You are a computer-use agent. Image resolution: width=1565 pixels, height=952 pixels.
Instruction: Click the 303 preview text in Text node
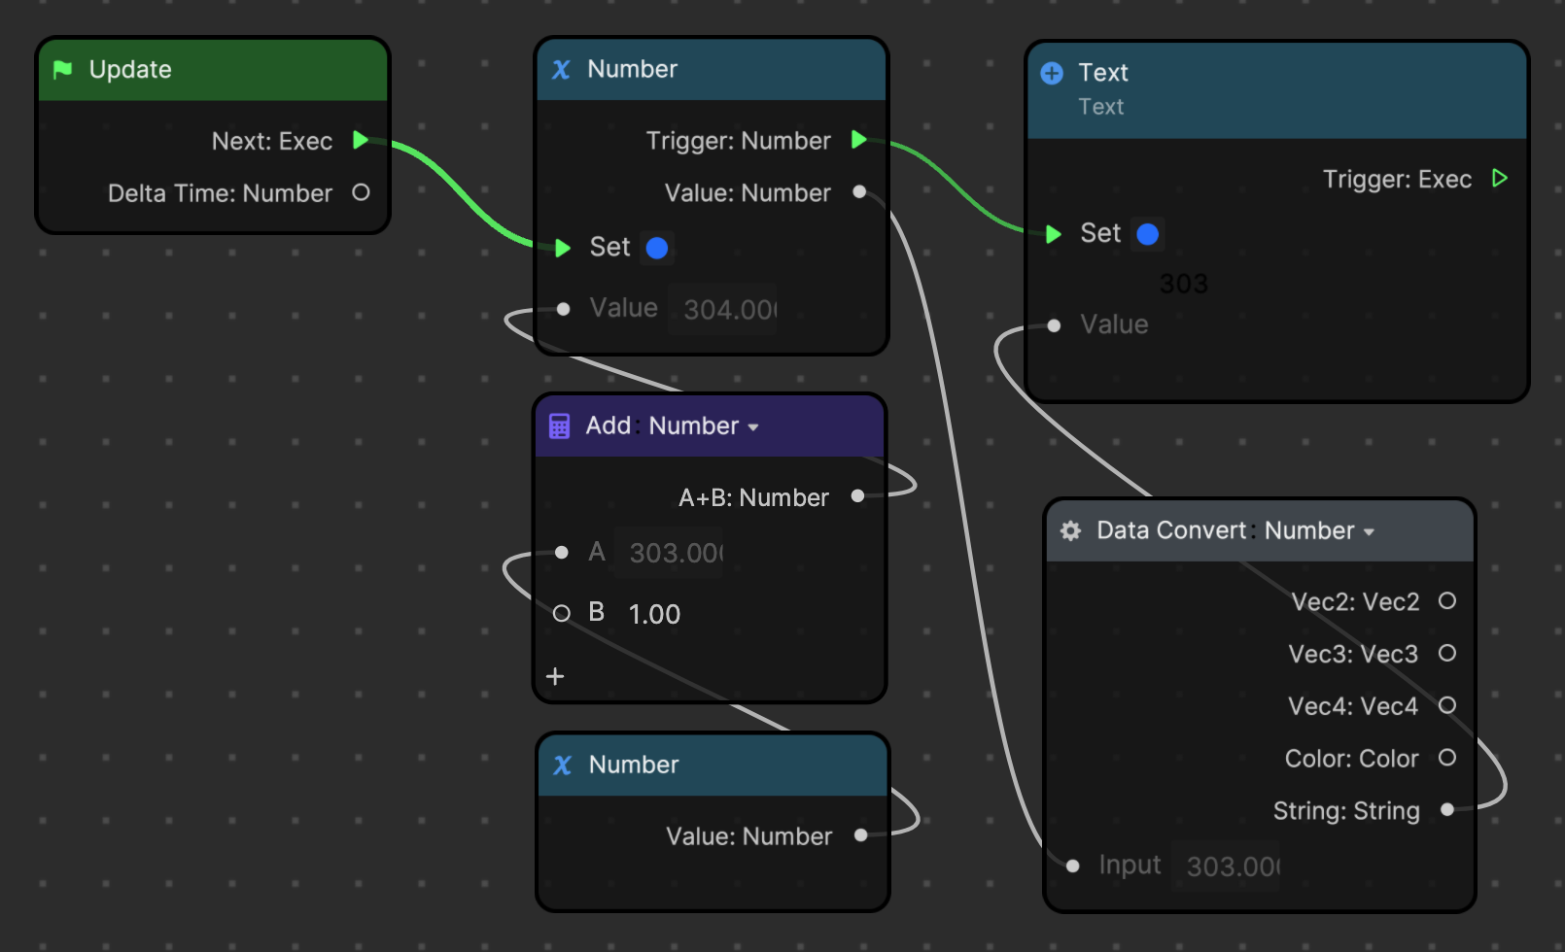pyautogui.click(x=1183, y=284)
